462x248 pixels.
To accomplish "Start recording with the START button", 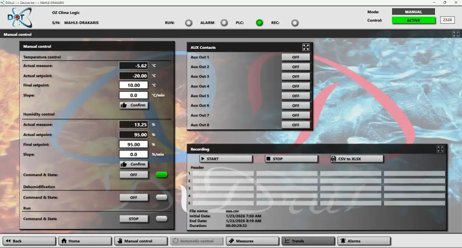I will (226, 159).
